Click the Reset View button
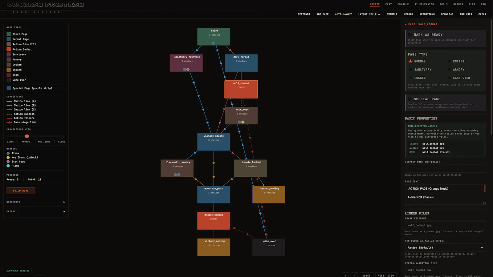Screen dimensions: 493x277 click(386, 275)
